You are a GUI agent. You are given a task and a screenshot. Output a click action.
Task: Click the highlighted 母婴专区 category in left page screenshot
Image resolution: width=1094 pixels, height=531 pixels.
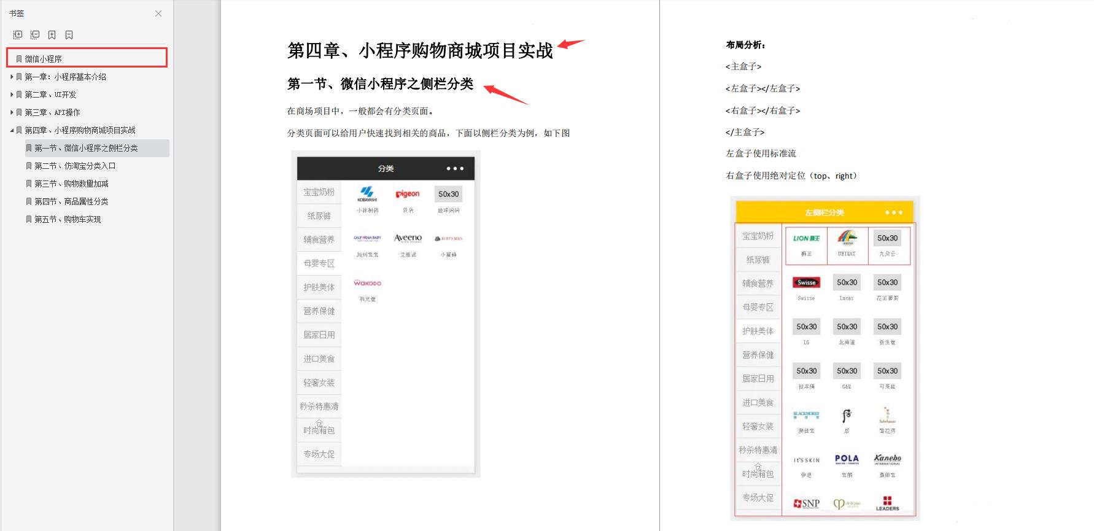tap(319, 263)
